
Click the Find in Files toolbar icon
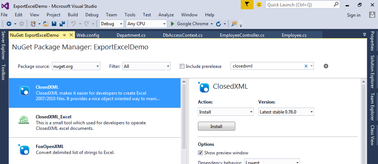pyautogui.click(x=234, y=23)
